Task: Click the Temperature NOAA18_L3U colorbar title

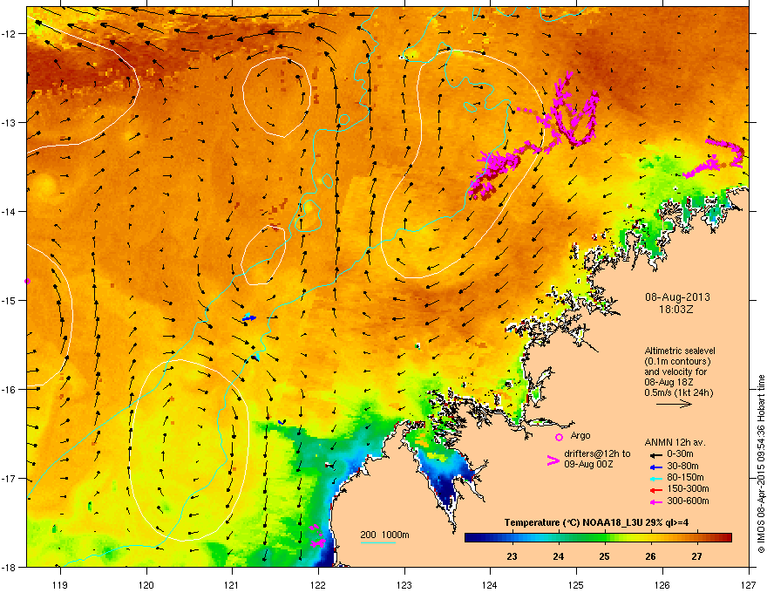Action: pyautogui.click(x=596, y=522)
